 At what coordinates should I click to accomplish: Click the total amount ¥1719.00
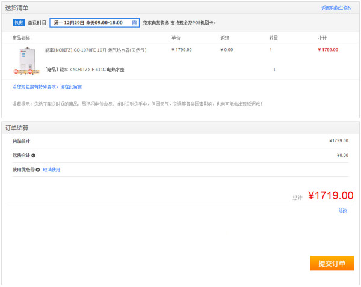click(330, 196)
